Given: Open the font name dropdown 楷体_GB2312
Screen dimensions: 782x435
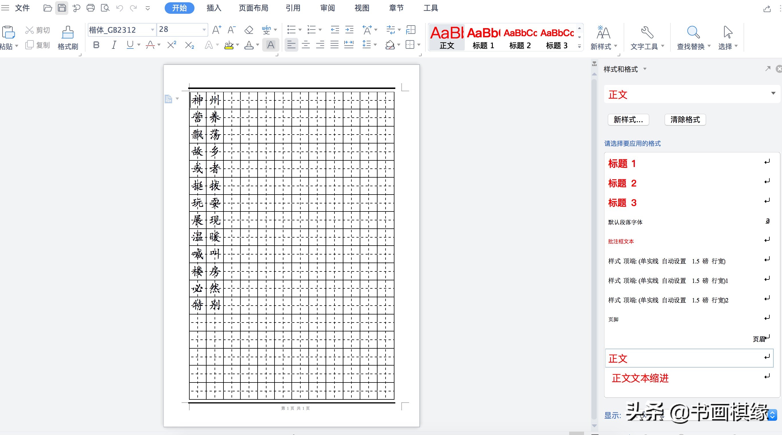Looking at the screenshot, I should pyautogui.click(x=152, y=30).
